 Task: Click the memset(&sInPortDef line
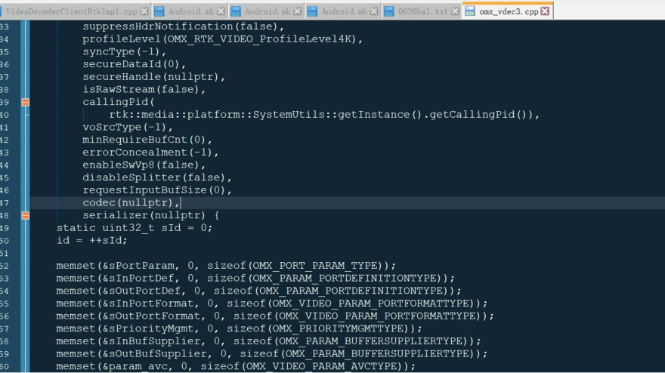tap(255, 278)
